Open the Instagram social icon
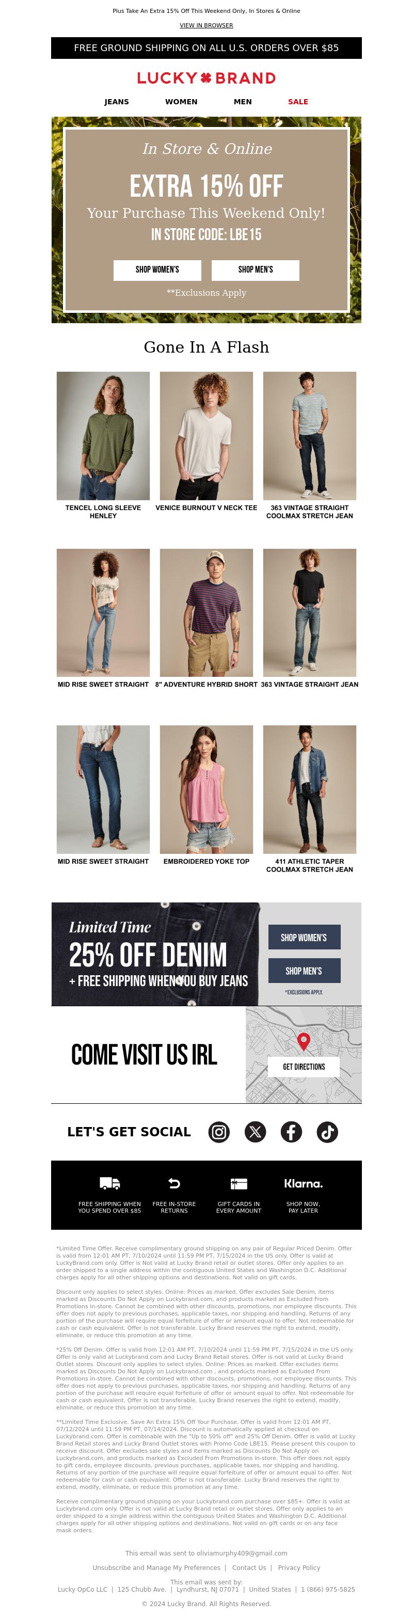413x1618 pixels. pyautogui.click(x=218, y=1132)
